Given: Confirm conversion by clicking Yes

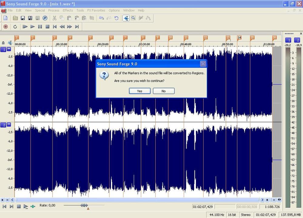Looking at the screenshot, I should click(140, 91).
